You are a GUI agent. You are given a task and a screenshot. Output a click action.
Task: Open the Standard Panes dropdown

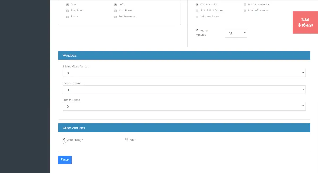point(184,90)
